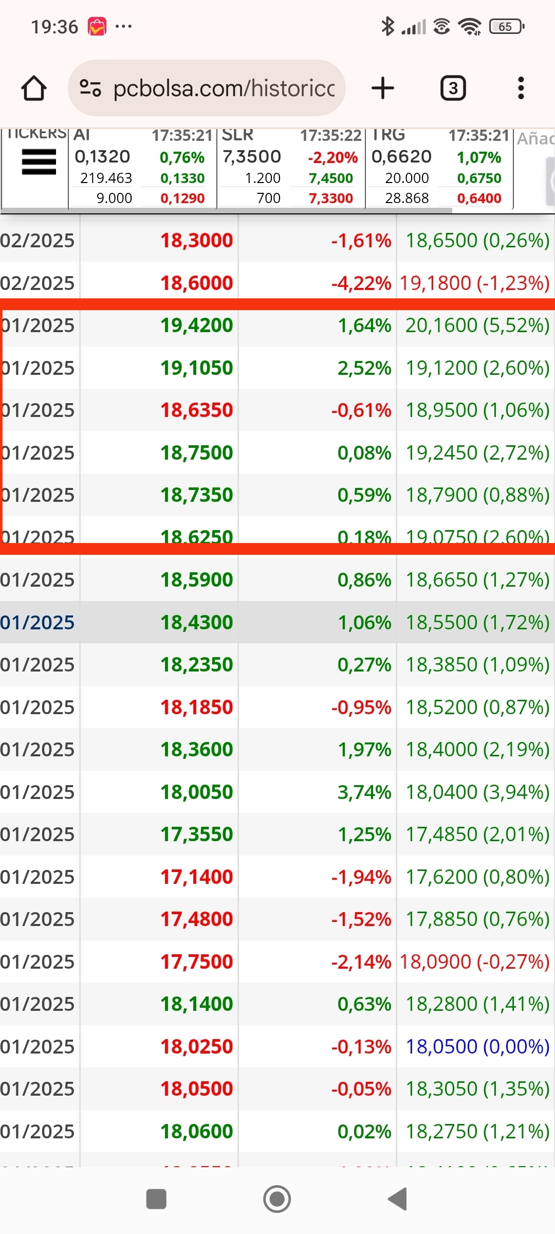Select closing price 18,7350

pos(196,495)
